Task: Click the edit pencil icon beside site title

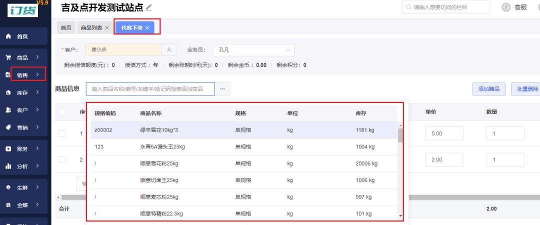Action: point(149,7)
